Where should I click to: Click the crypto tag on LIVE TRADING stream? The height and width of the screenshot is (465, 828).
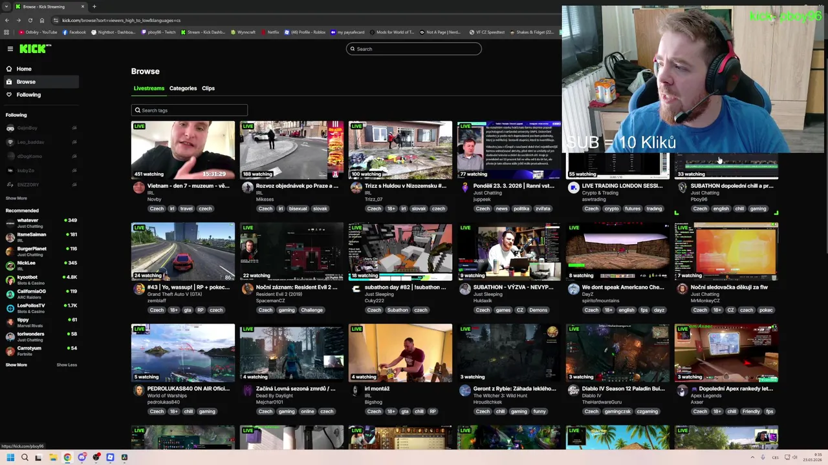click(x=611, y=209)
